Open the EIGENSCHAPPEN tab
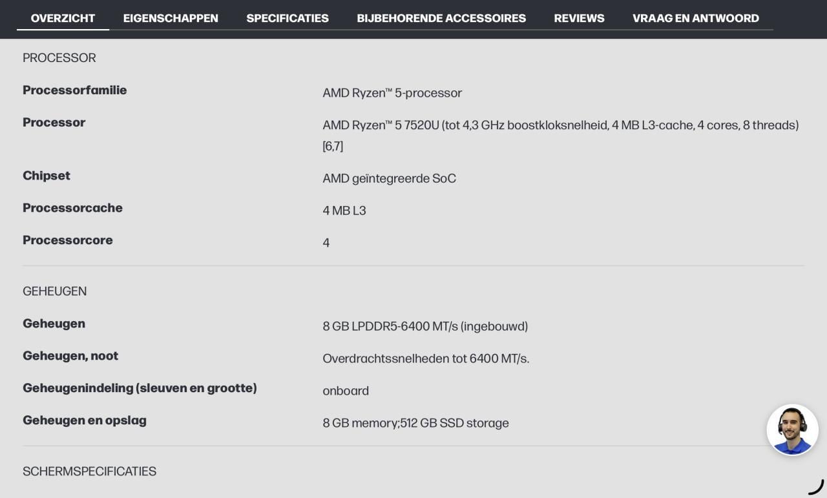This screenshot has width=827, height=498. pos(171,18)
